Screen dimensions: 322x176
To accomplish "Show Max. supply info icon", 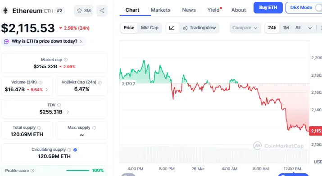I will pos(94,128).
